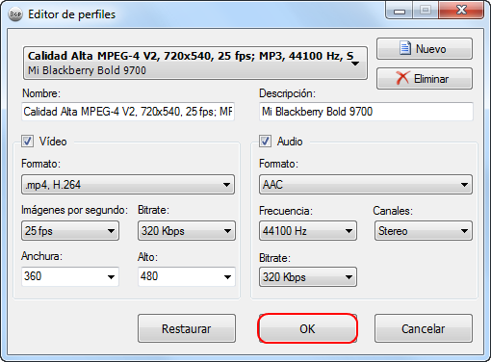Expand the Frecuencia 44100 Hz dropdown
The height and width of the screenshot is (362, 491).
pyautogui.click(x=308, y=231)
